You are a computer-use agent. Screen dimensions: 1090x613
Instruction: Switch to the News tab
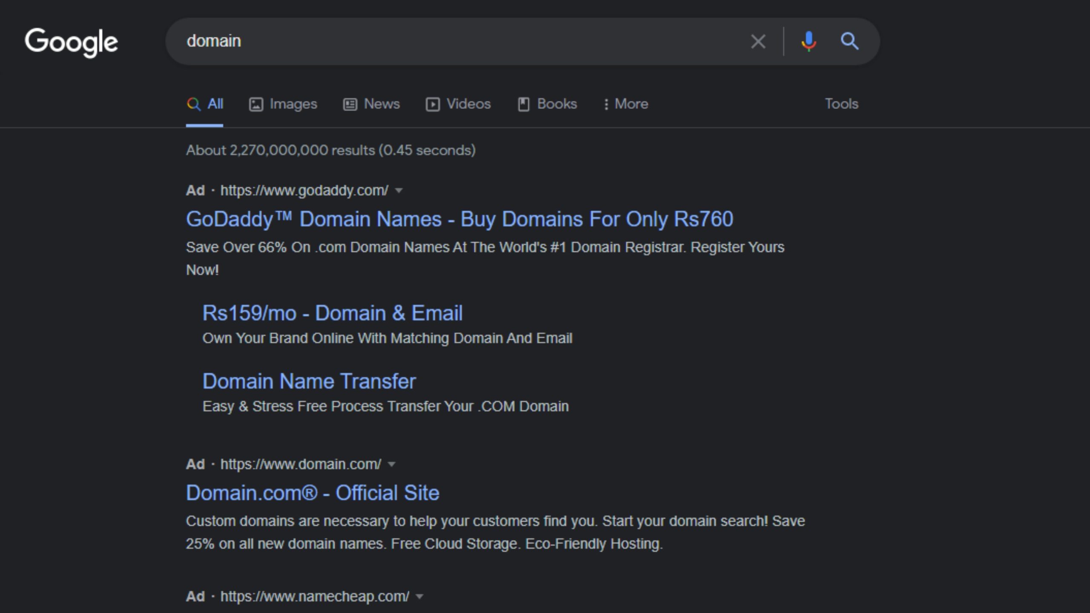point(372,104)
